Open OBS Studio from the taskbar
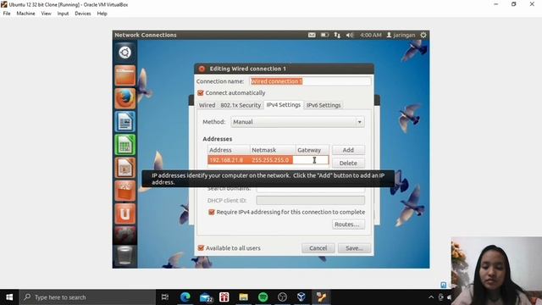Screen dimensions: 542x305 tap(282, 297)
